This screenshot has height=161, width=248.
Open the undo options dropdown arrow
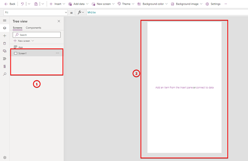click(x=29, y=4)
